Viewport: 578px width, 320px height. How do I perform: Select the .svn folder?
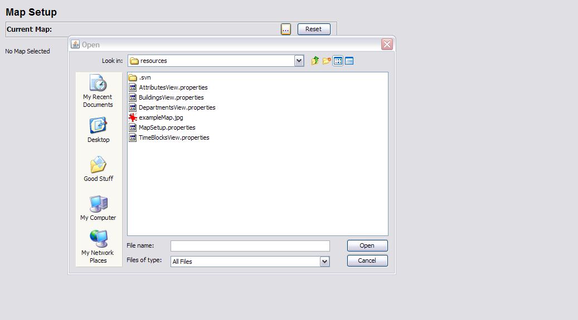click(144, 77)
